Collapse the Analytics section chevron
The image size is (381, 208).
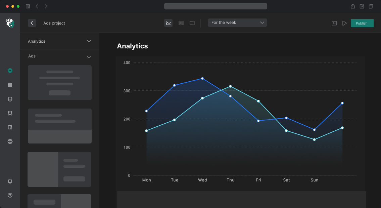89,41
